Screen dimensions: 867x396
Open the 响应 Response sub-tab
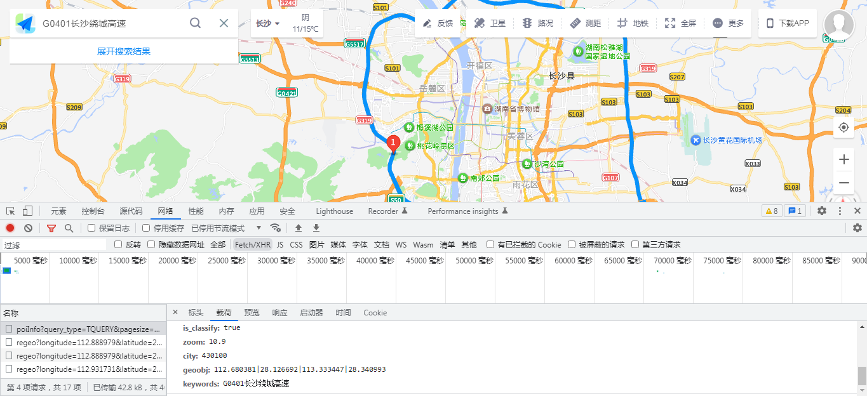(x=279, y=312)
